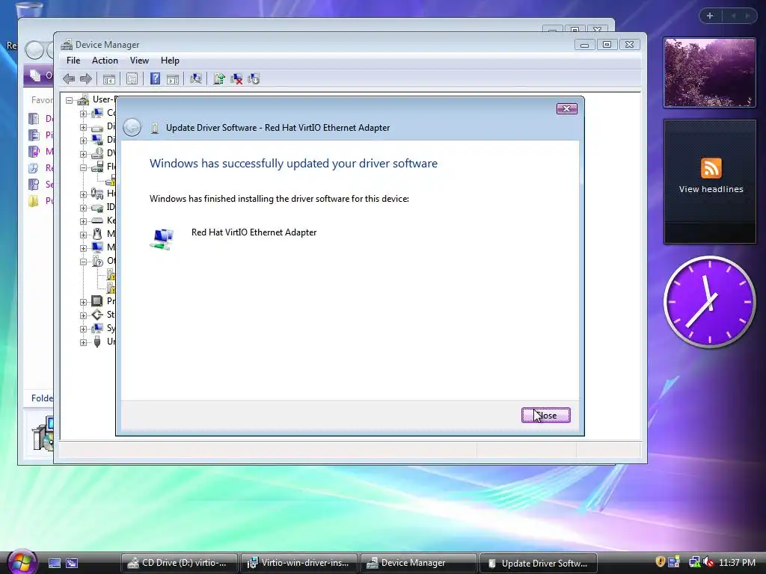The height and width of the screenshot is (574, 766).
Task: Click the security shield tray icon
Action: tap(660, 562)
